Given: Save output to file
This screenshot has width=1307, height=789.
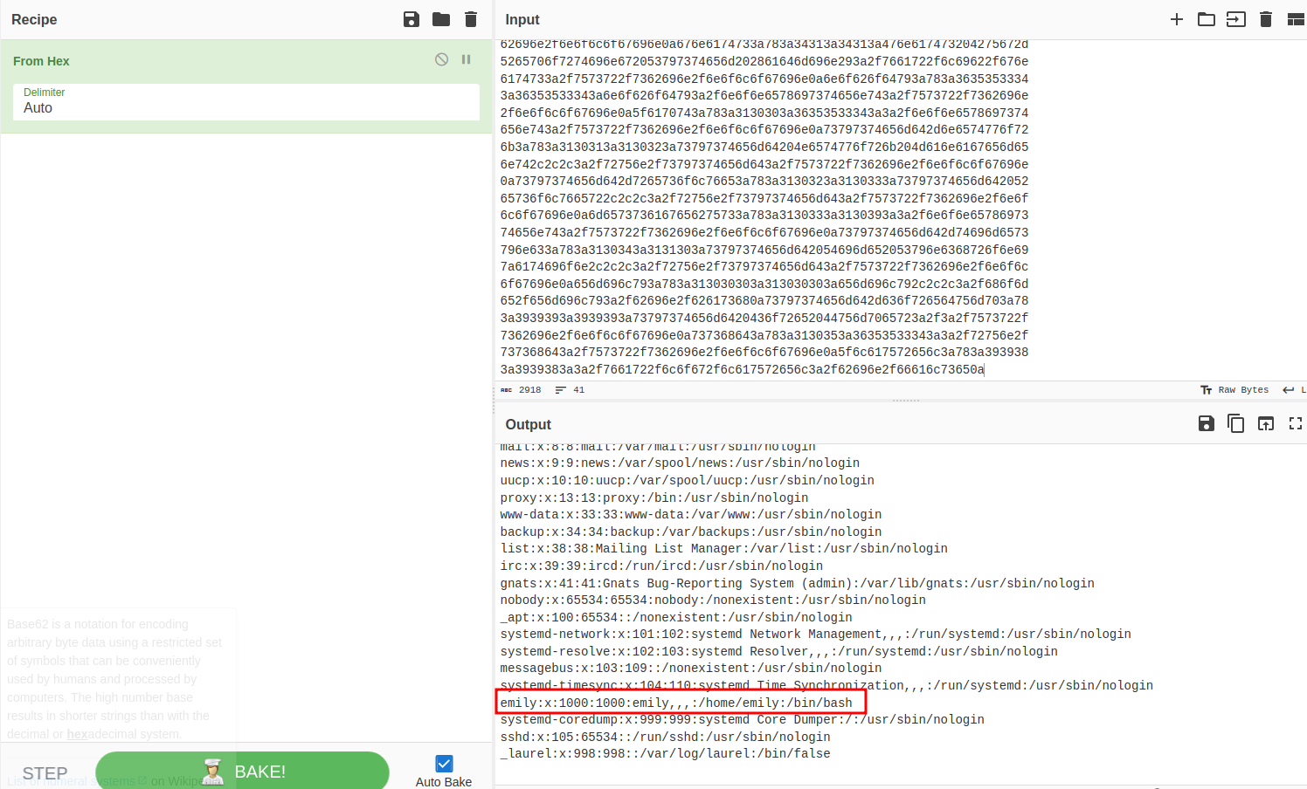Looking at the screenshot, I should pyautogui.click(x=1207, y=423).
